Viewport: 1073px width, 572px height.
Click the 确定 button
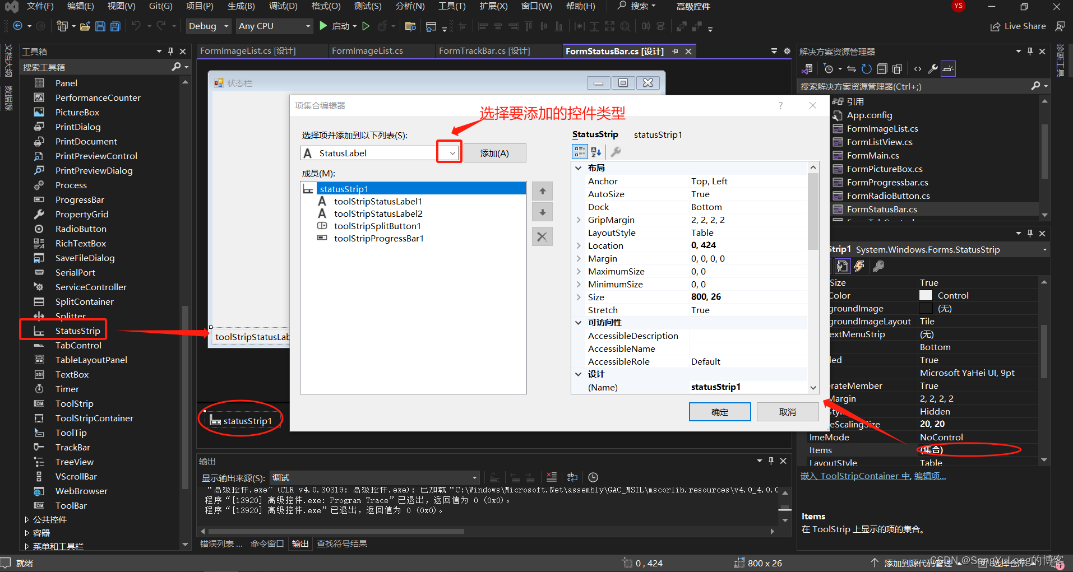tap(720, 412)
